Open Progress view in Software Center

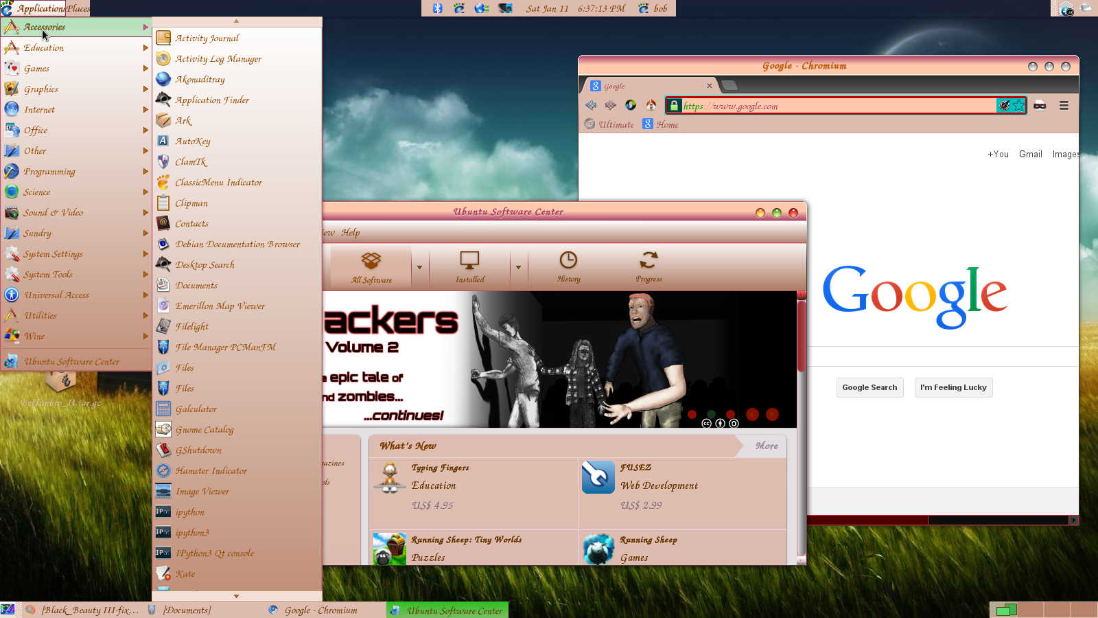click(x=649, y=267)
